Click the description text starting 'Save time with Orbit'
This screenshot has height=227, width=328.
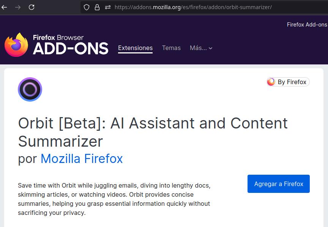point(114,199)
